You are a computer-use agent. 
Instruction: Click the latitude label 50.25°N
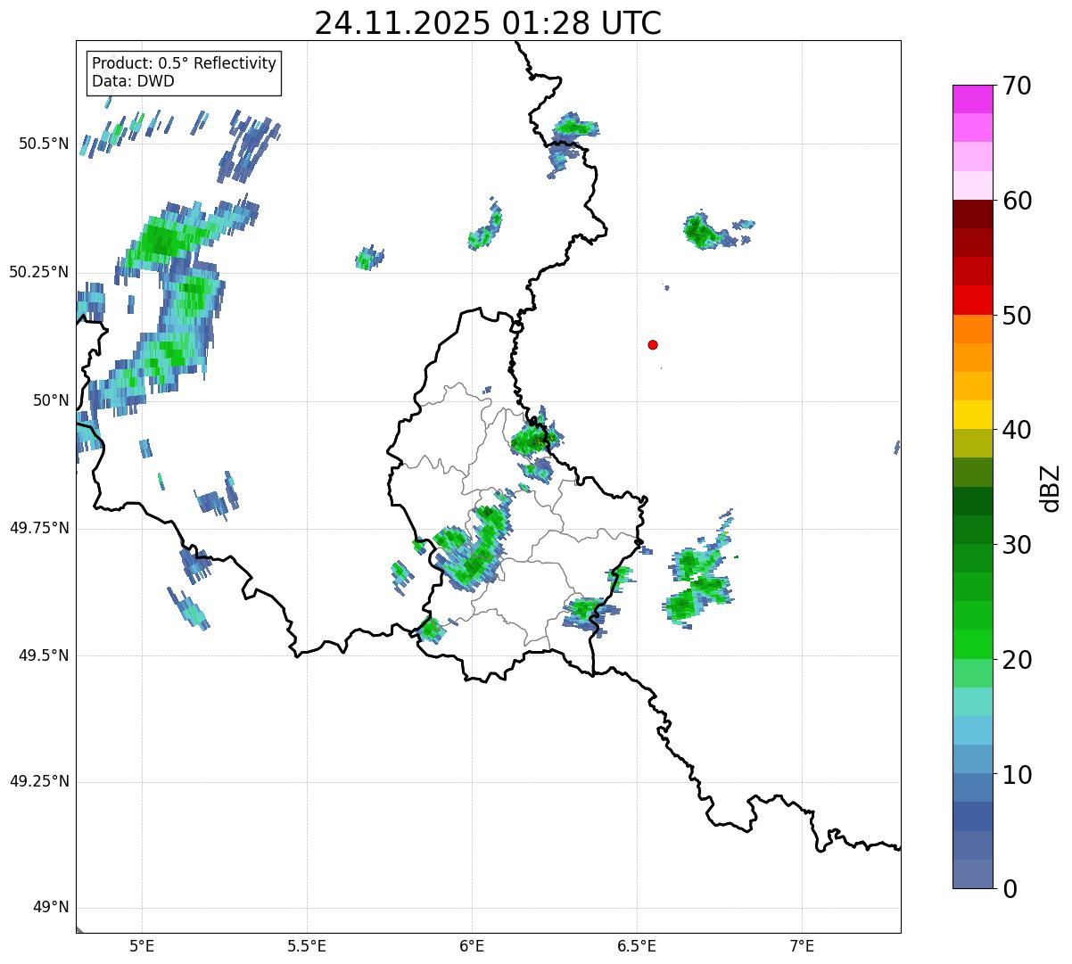pyautogui.click(x=39, y=272)
